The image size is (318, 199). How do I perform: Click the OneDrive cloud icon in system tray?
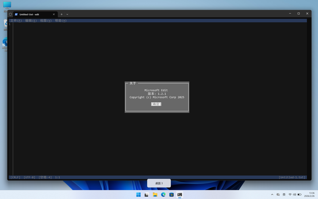[278, 195]
